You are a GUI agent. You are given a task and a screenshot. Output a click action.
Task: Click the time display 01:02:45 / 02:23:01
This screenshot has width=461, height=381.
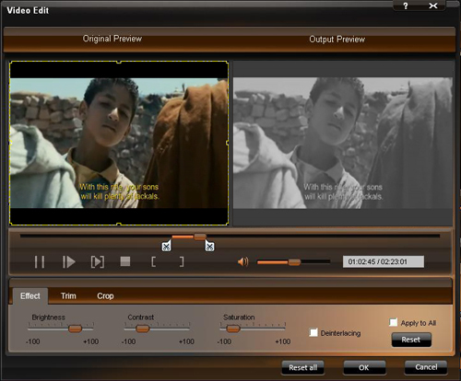coord(384,261)
